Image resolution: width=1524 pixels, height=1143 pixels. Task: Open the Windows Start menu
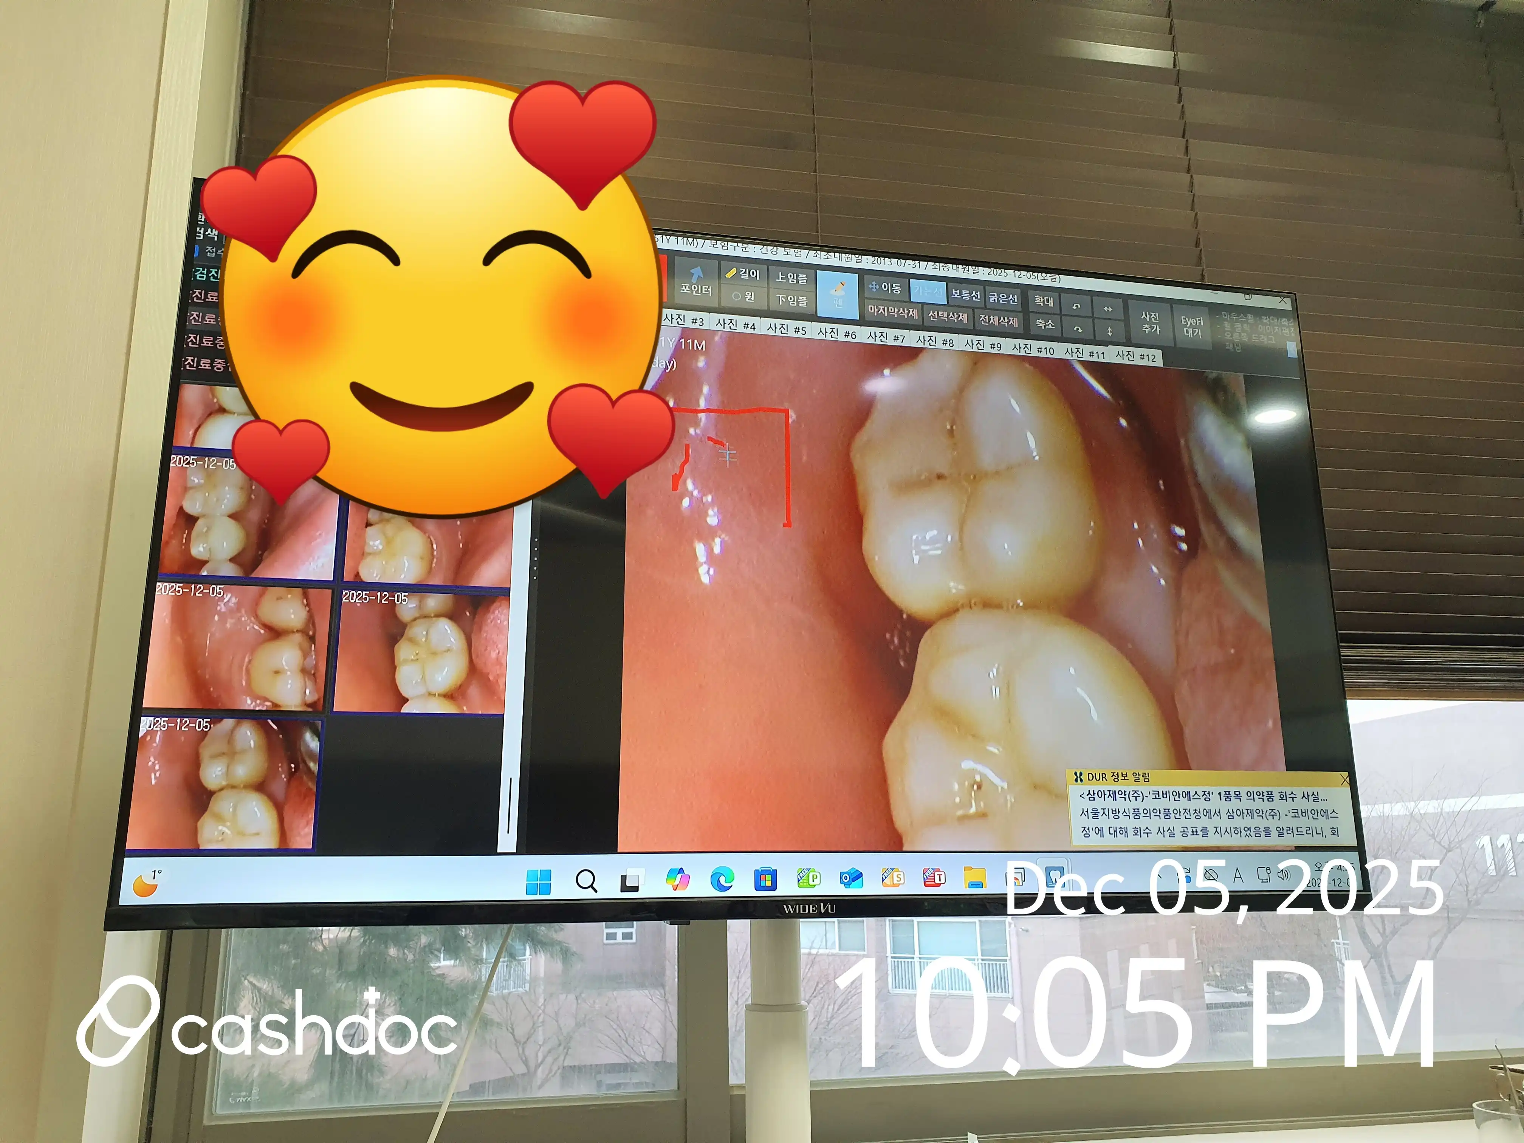538,881
